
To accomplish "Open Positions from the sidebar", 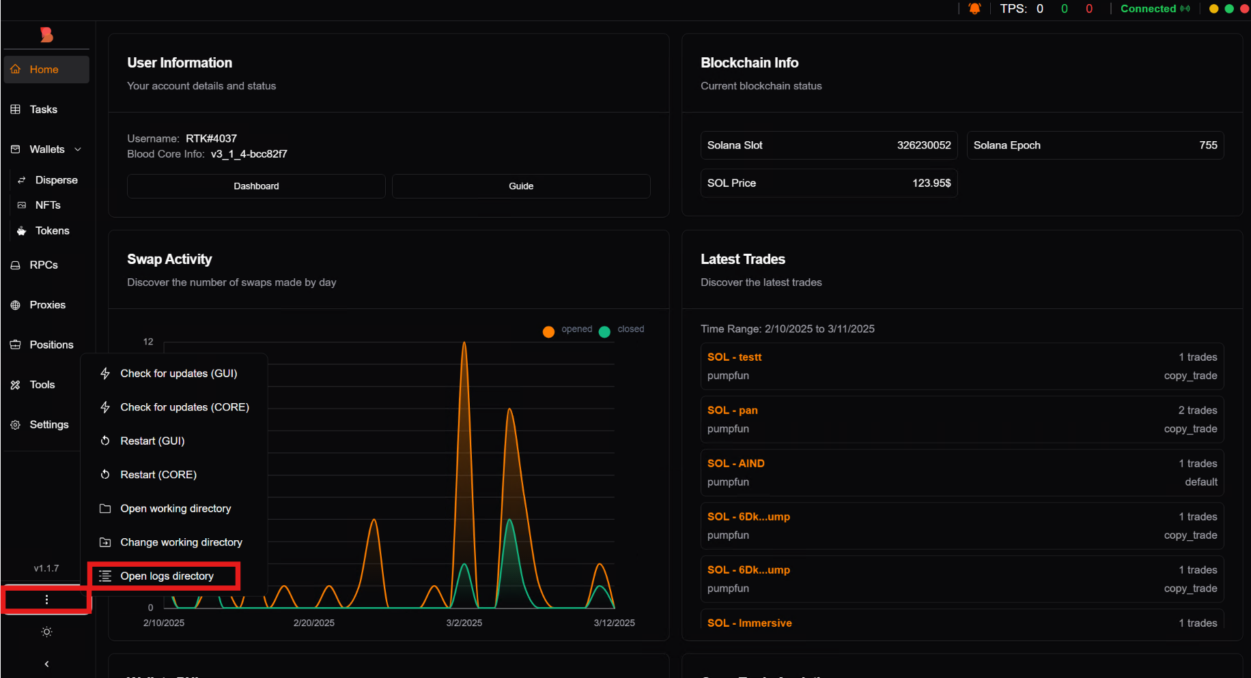I will click(x=51, y=344).
